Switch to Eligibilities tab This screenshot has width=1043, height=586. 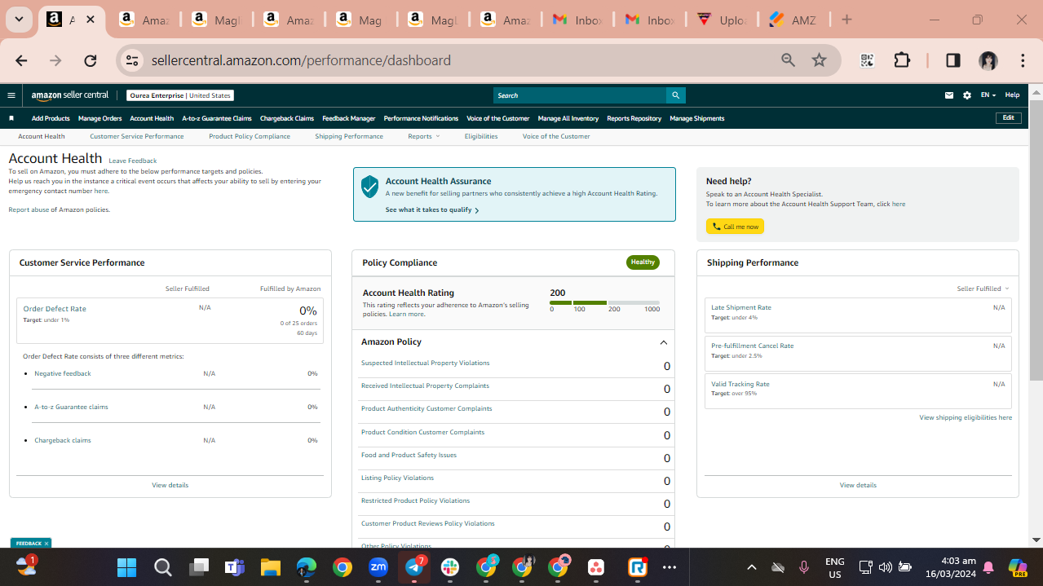click(481, 136)
